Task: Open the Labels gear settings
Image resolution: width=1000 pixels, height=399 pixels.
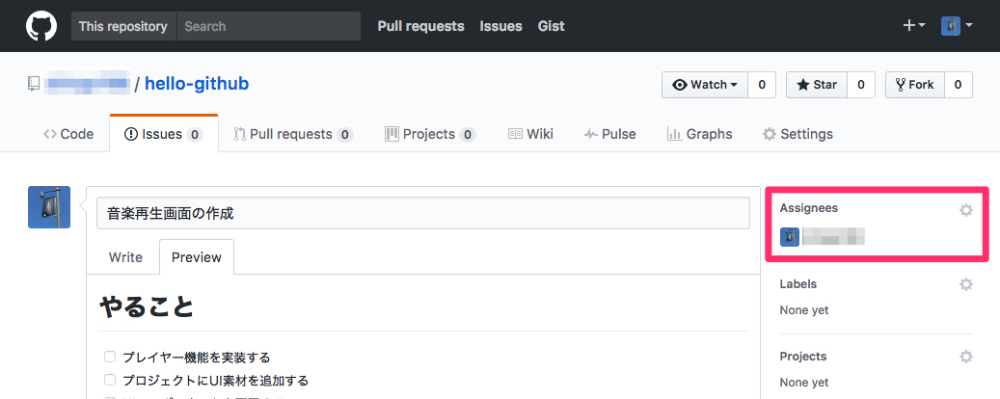Action: [965, 284]
